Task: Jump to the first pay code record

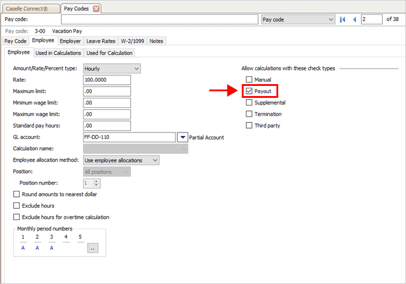Action: coord(343,20)
